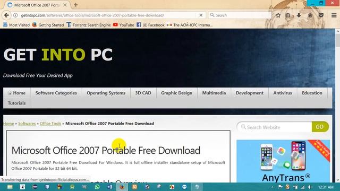The height and width of the screenshot is (191, 340).
Task: Open the bookmarks library icon
Action: pos(288,15)
